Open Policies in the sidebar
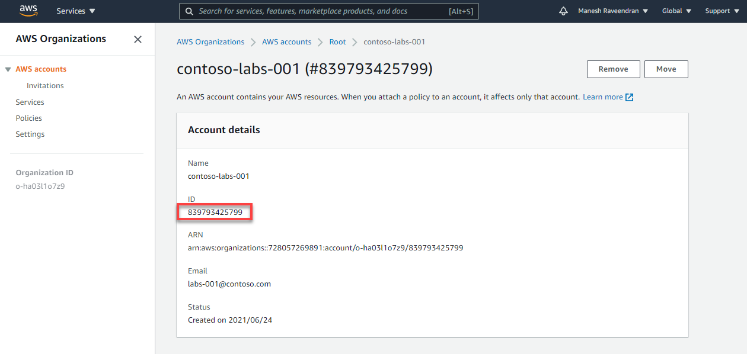The height and width of the screenshot is (354, 747). click(x=28, y=118)
